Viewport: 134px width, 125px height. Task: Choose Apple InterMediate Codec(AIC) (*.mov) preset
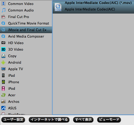tap(93, 7)
